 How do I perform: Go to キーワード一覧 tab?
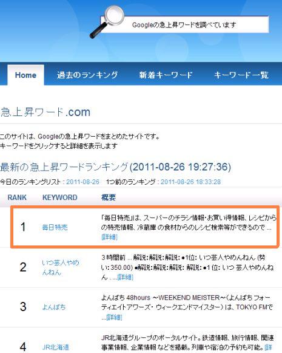coord(241,75)
